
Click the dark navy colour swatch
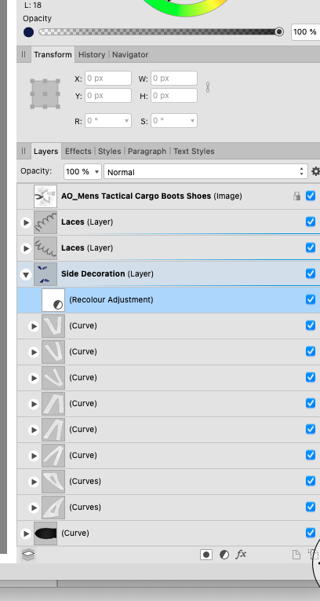(x=29, y=32)
